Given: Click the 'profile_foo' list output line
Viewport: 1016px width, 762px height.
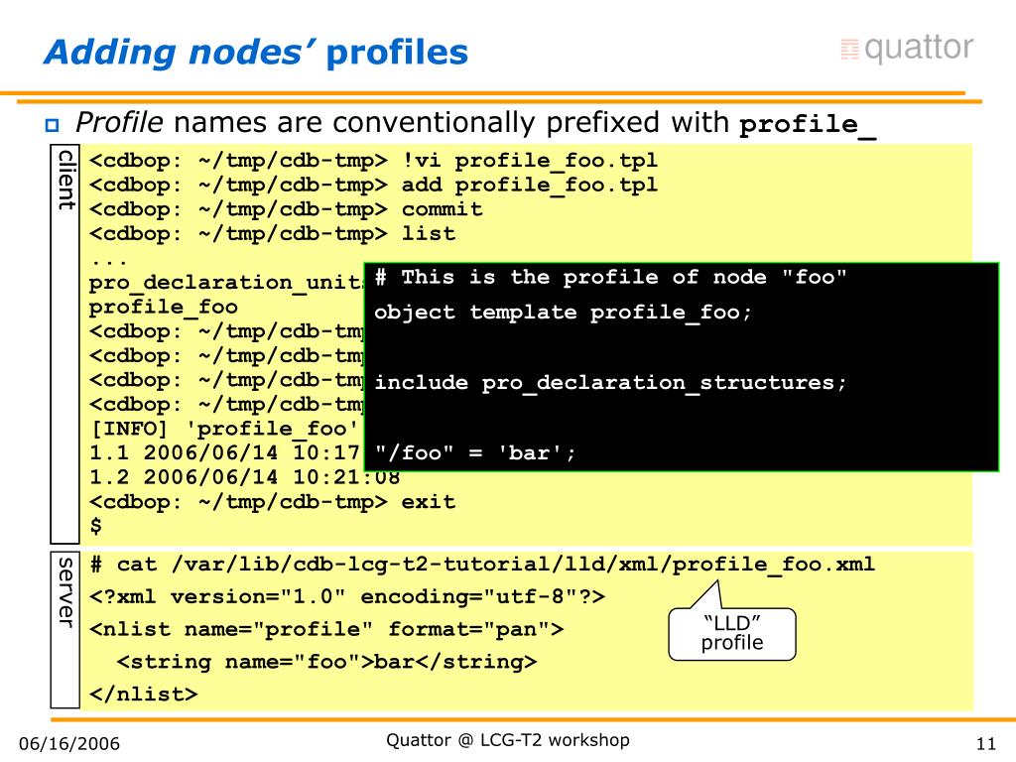Looking at the screenshot, I should point(164,308).
